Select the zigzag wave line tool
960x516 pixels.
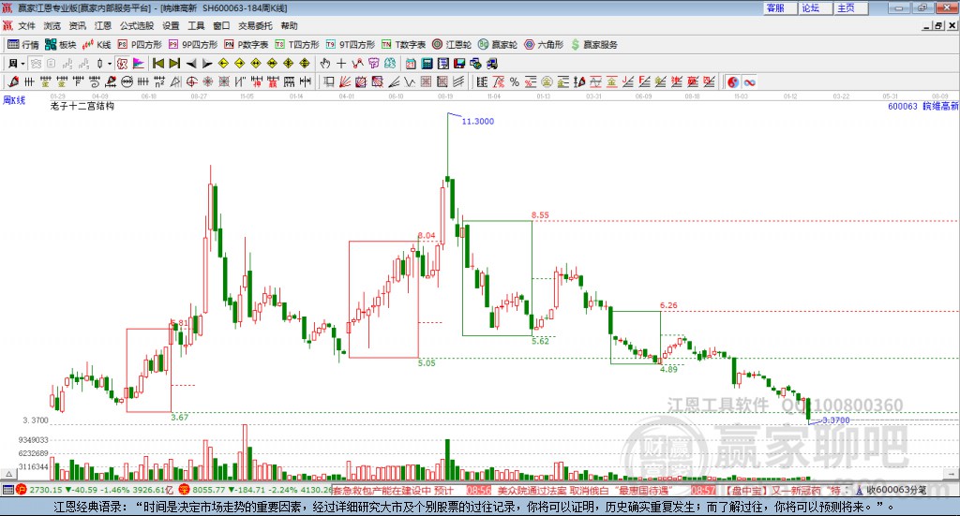tap(409, 81)
